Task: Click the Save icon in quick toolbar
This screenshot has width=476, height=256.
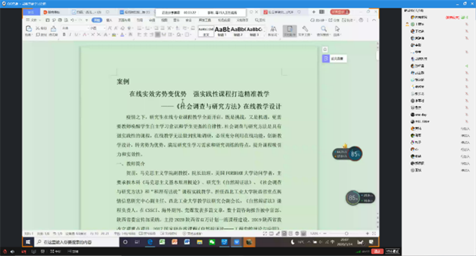Action: 48,20
